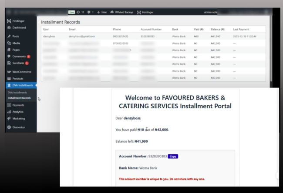Click the vertical scrollbar of the records page
The height and width of the screenshot is (193, 283).
click(x=271, y=48)
